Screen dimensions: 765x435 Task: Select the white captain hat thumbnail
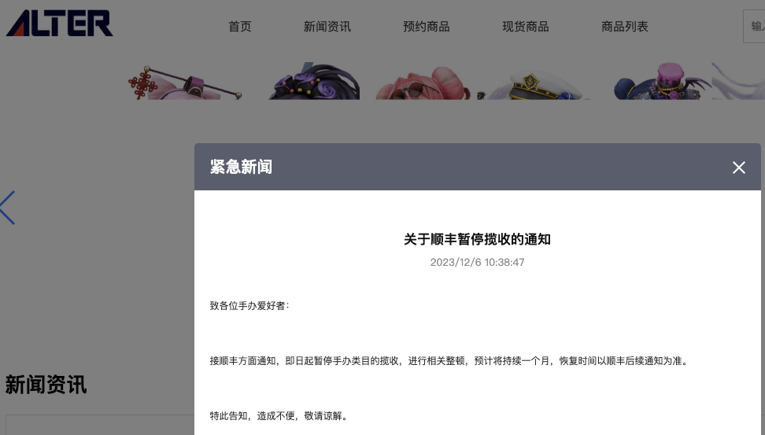click(534, 85)
